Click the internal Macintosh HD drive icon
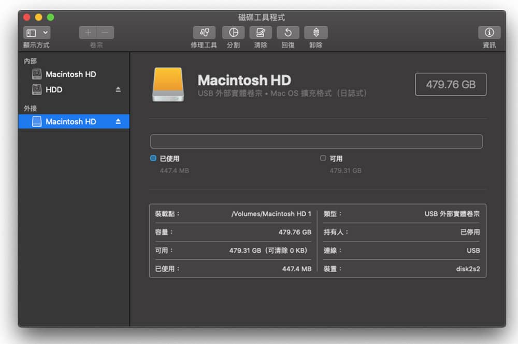Screen dimensions: 518x344 [x=37, y=74]
